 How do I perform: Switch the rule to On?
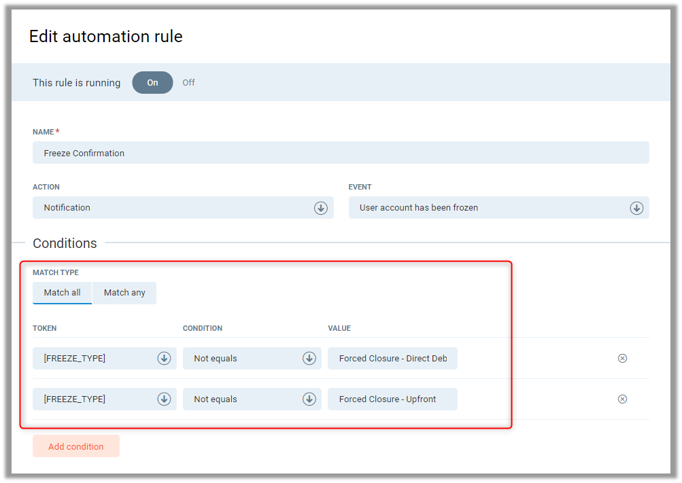[152, 83]
